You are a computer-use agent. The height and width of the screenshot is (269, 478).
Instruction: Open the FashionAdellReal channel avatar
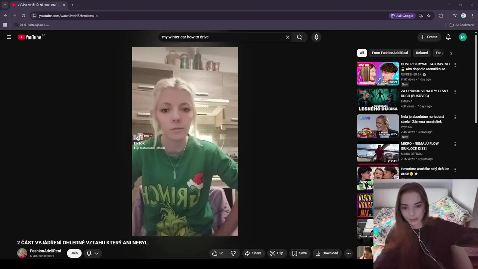tap(22, 253)
